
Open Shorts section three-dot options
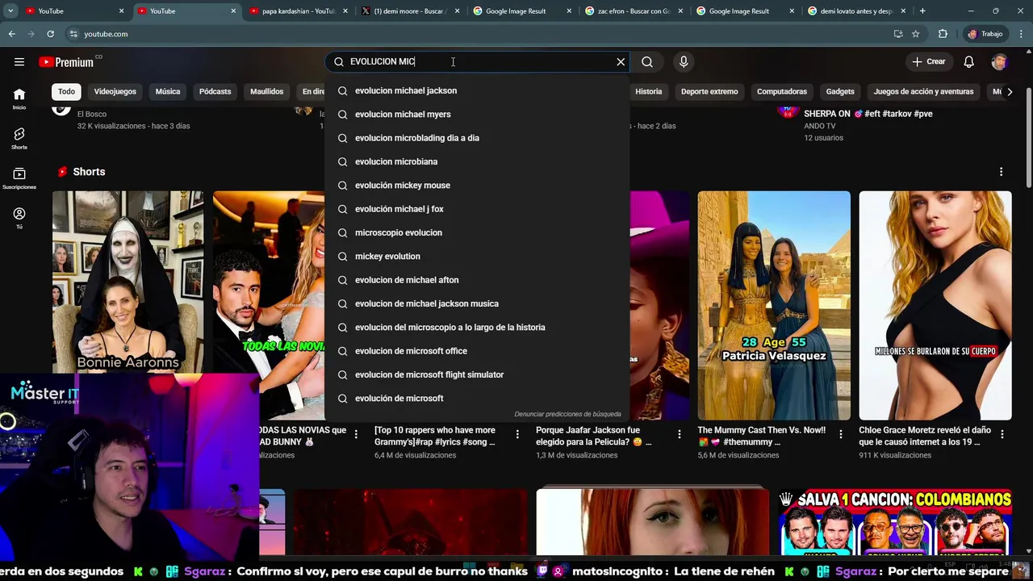pyautogui.click(x=1001, y=172)
